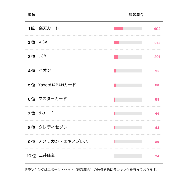Screen dimensions: 185x185
Task: Click the 三井住友 brand name
Action: pos(47,156)
